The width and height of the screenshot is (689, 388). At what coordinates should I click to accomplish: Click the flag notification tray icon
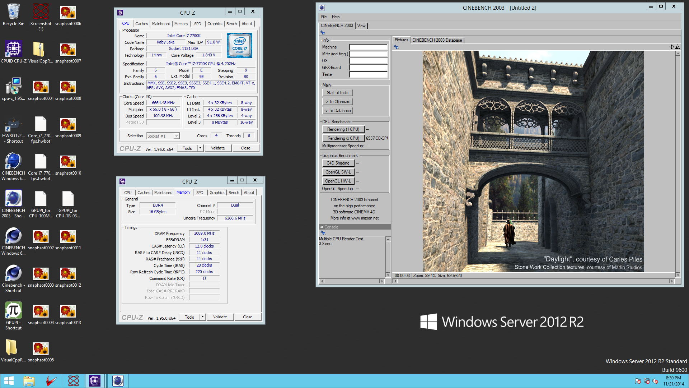click(x=638, y=381)
